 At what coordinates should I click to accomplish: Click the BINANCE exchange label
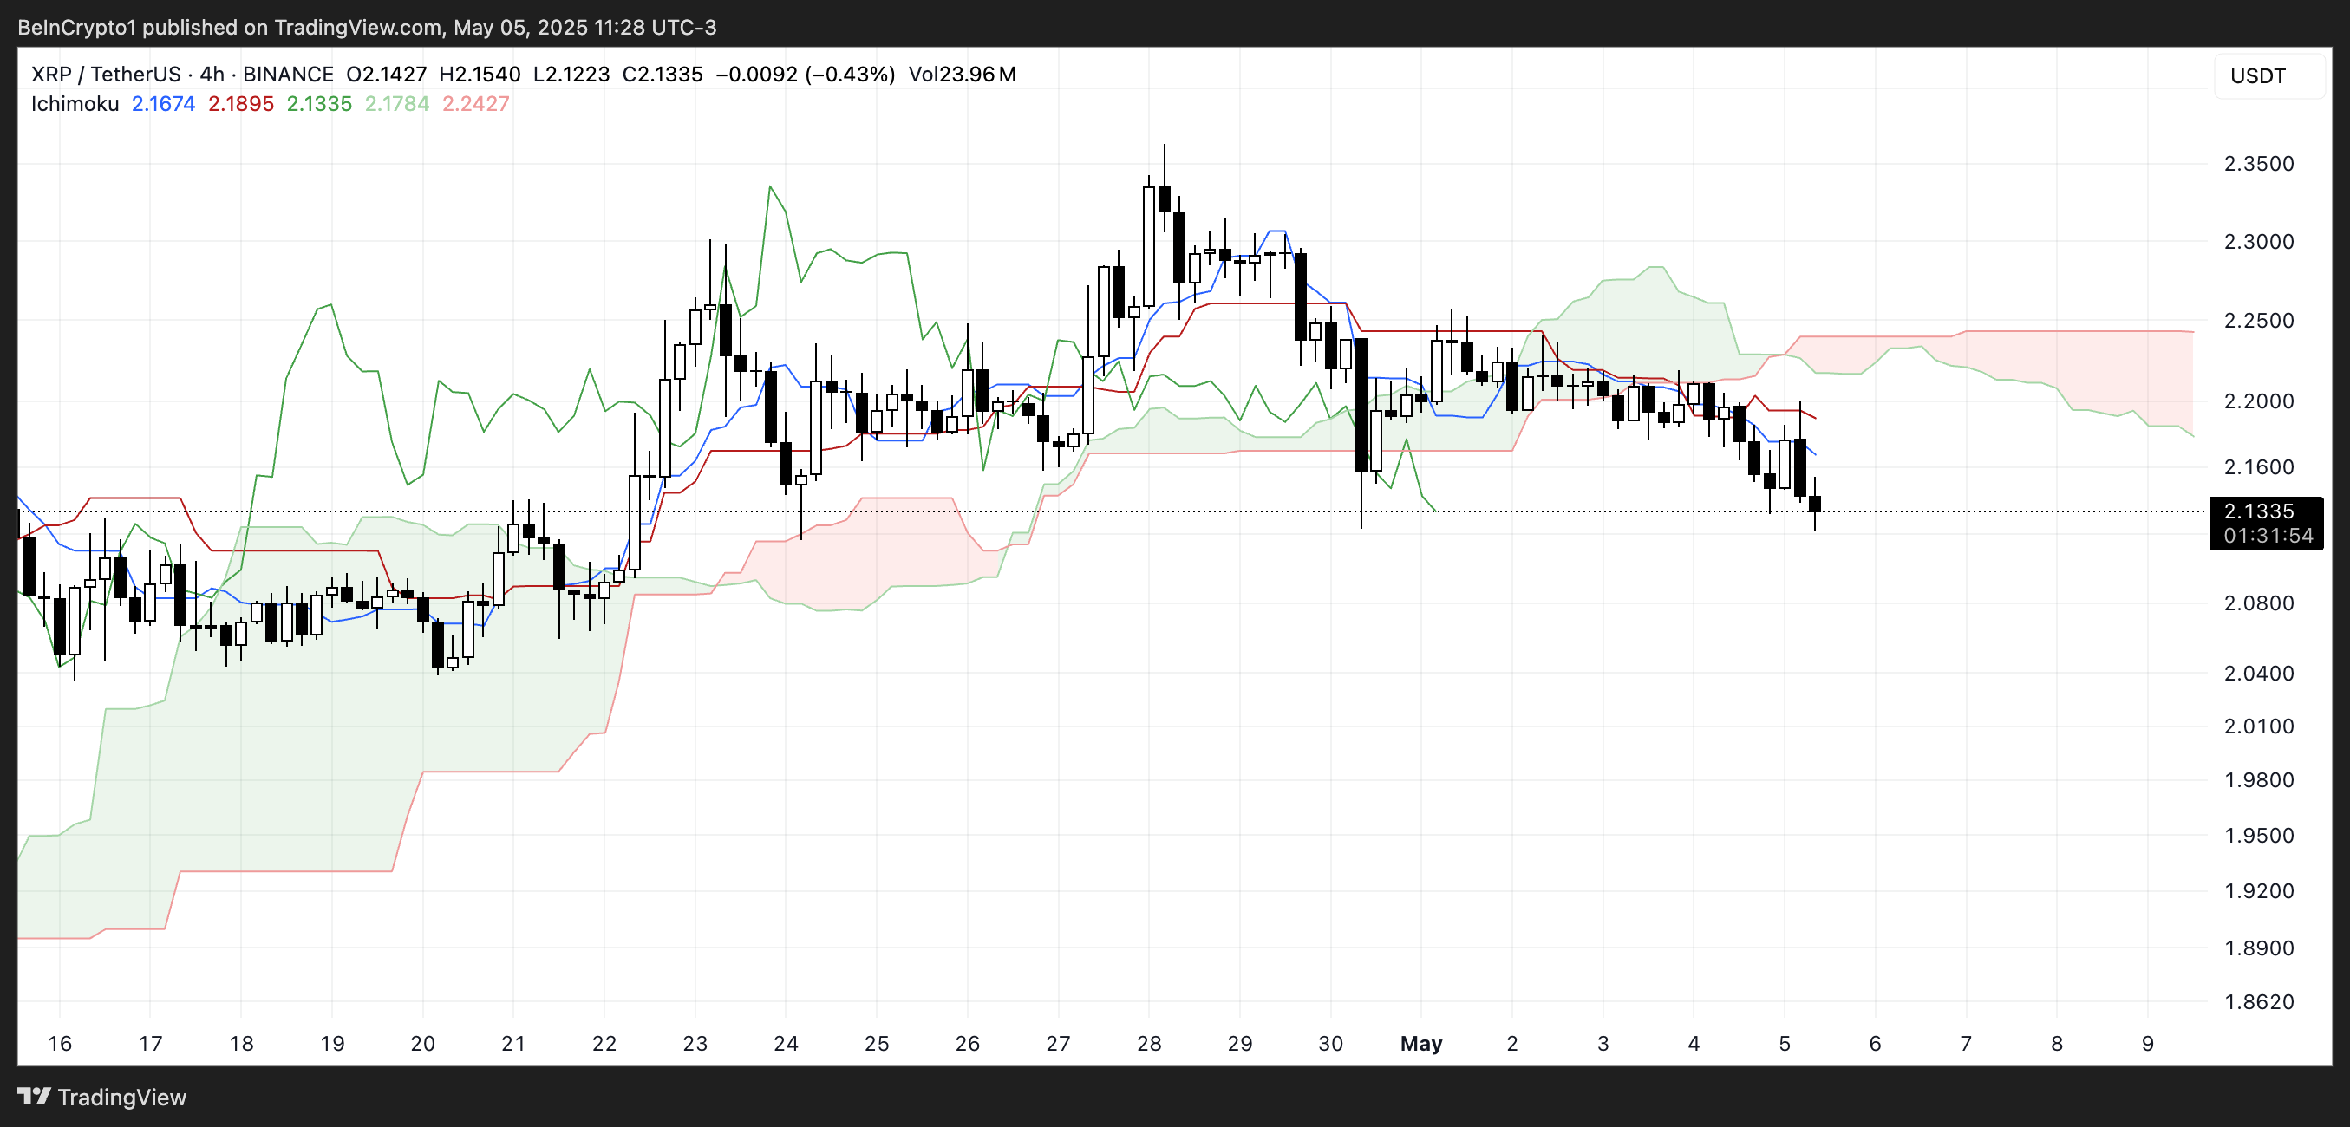pyautogui.click(x=287, y=74)
